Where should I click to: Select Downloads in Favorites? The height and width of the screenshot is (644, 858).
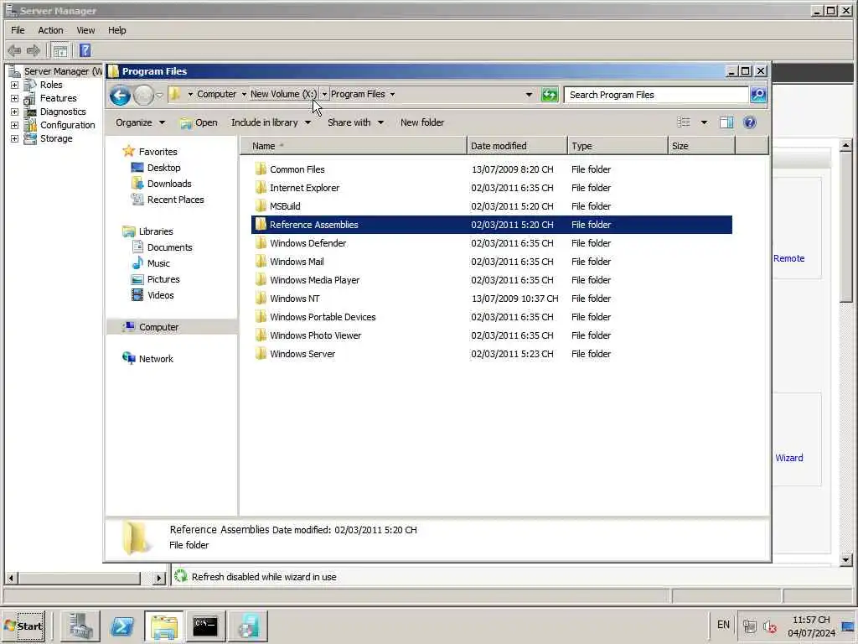[169, 184]
